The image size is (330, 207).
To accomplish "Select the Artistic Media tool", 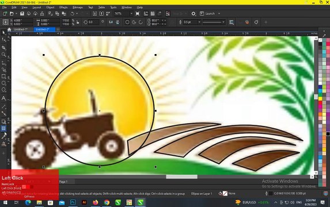I will (3, 70).
